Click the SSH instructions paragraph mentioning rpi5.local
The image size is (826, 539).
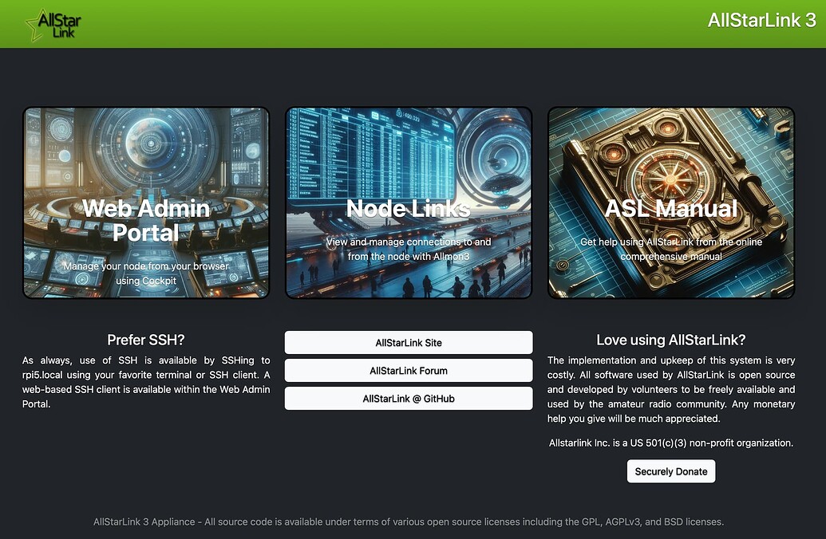pyautogui.click(x=146, y=383)
